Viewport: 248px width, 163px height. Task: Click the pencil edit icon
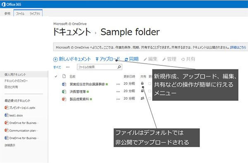pyautogui.click(x=145, y=60)
